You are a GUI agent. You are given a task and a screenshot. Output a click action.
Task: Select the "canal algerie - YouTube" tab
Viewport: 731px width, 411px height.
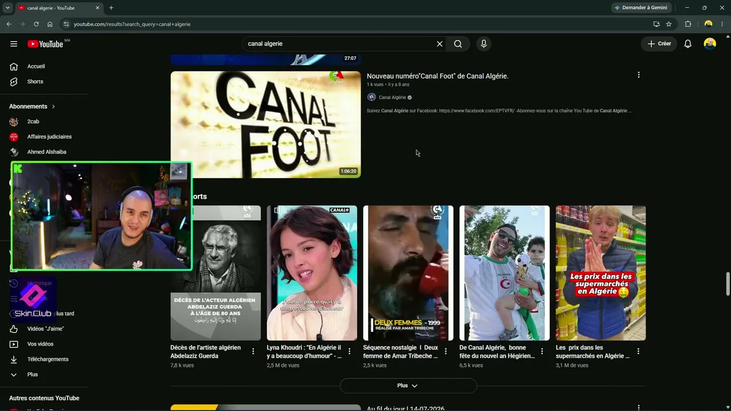pos(59,8)
